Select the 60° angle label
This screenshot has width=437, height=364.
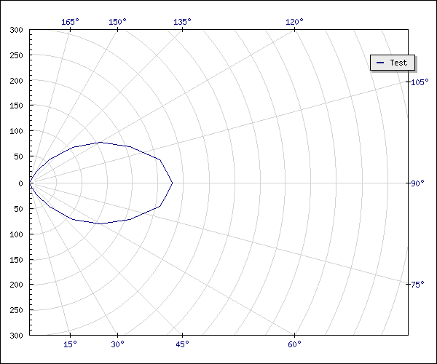point(294,344)
